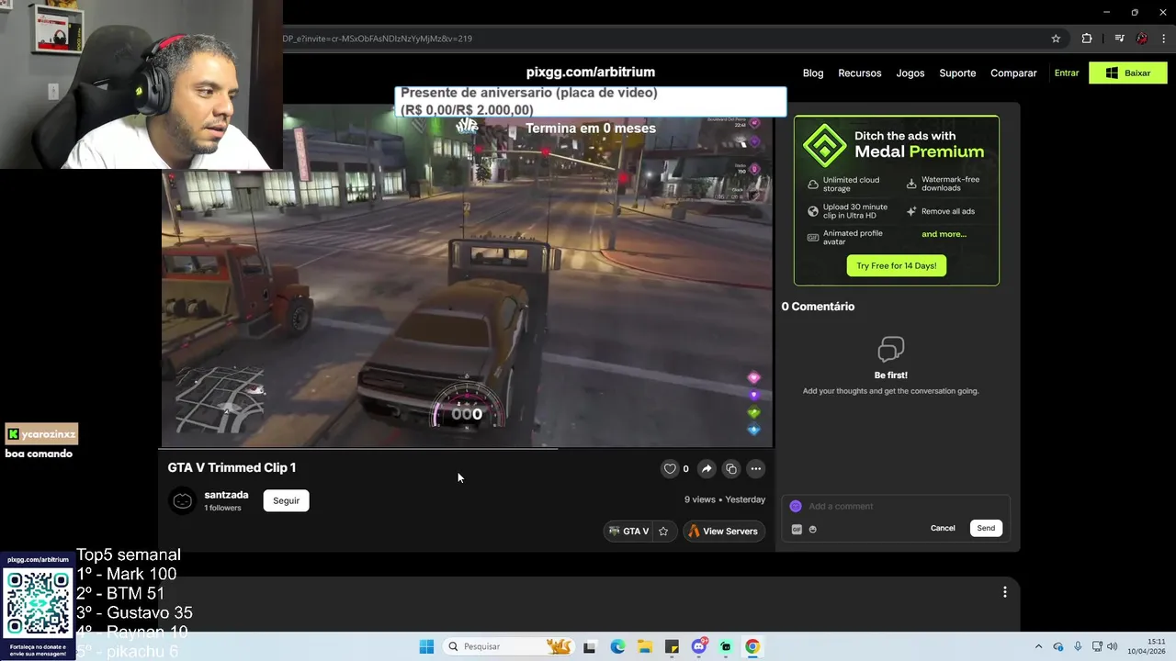The width and height of the screenshot is (1176, 661).
Task: Switch to Chrome on the taskbar
Action: click(x=752, y=646)
